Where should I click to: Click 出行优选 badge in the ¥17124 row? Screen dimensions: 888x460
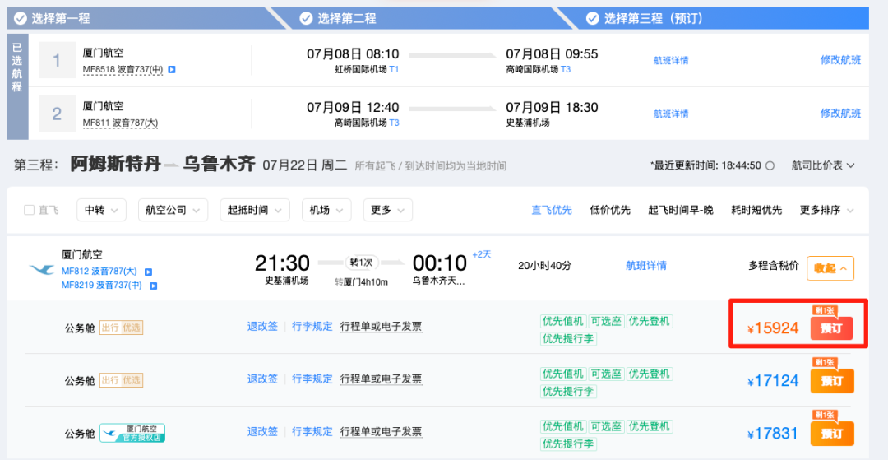121,380
